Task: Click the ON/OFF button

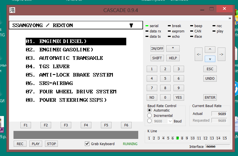Action: (x=157, y=49)
